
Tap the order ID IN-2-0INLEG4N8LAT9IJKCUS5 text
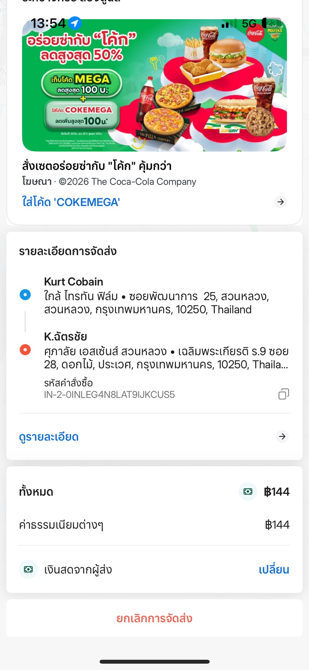(x=110, y=395)
